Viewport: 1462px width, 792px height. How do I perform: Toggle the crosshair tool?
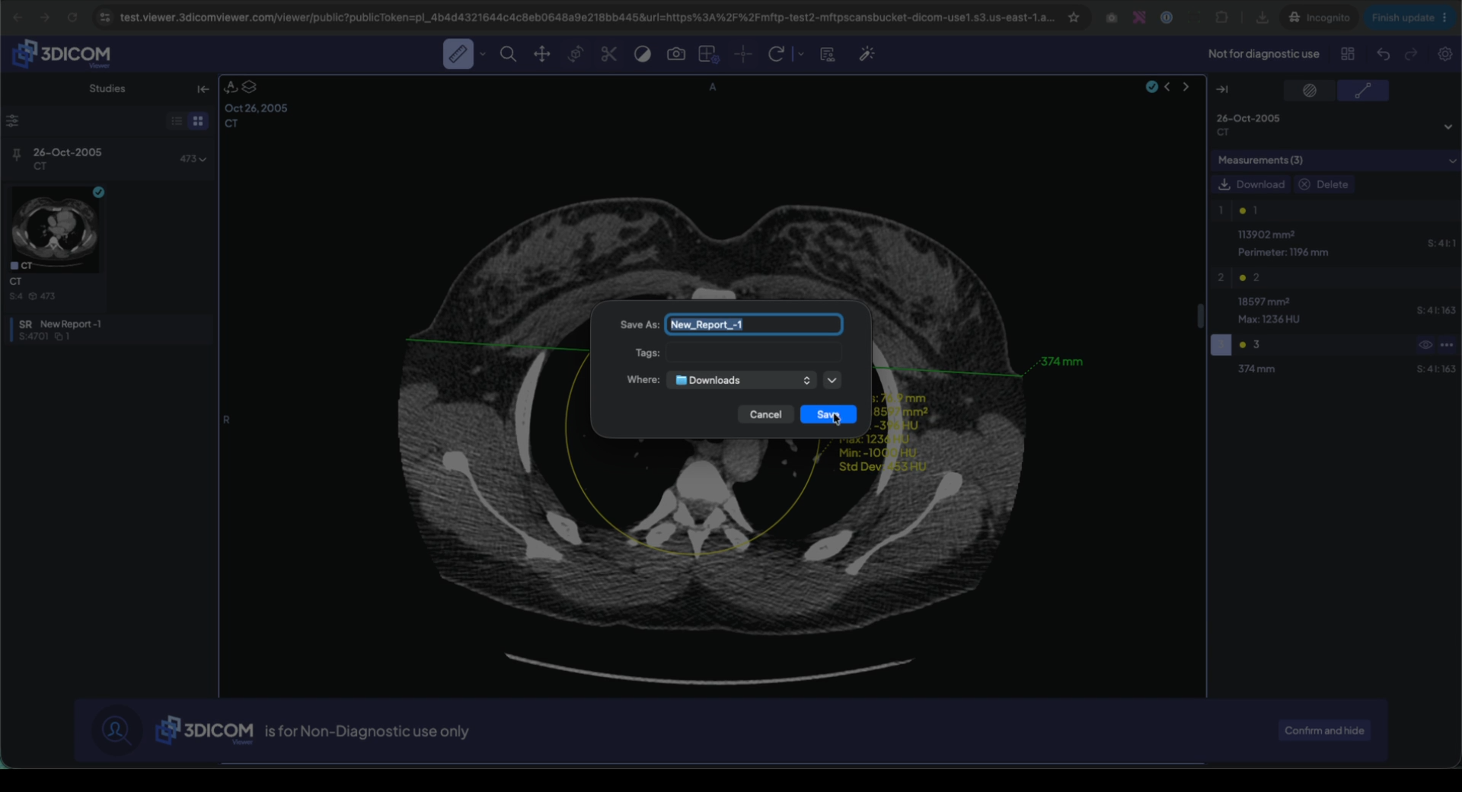[x=743, y=54]
